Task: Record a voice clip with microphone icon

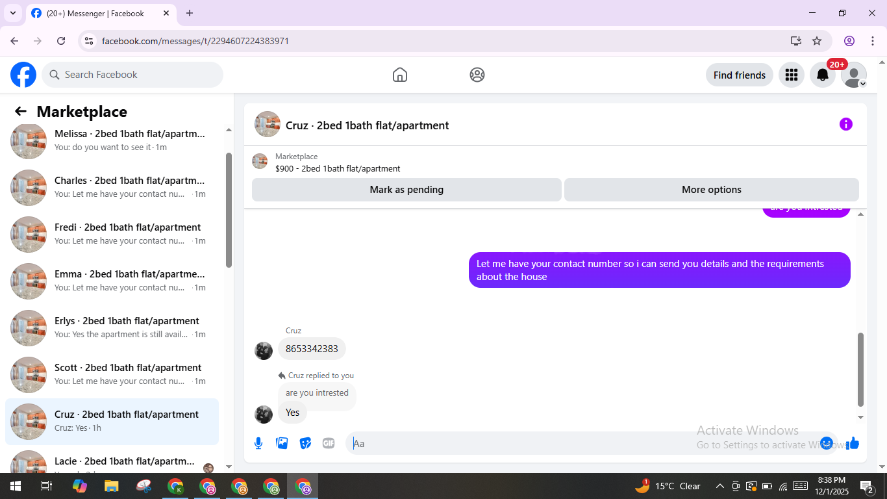Action: (x=258, y=443)
